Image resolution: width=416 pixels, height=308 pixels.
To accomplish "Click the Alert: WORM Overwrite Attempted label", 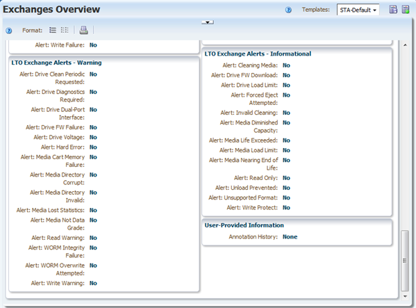I will click(55, 269).
